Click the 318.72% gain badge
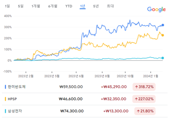The image size is (172, 120). (144, 87)
